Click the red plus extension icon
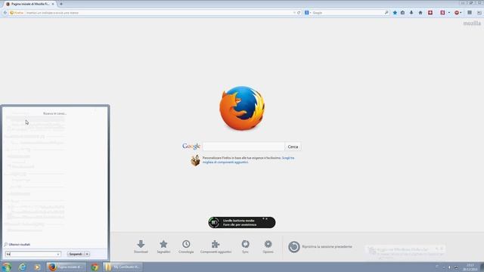484x272 pixels. (430, 13)
